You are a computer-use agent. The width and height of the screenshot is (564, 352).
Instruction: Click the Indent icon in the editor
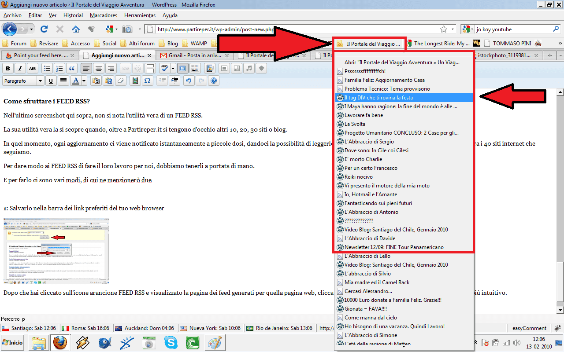(x=174, y=81)
